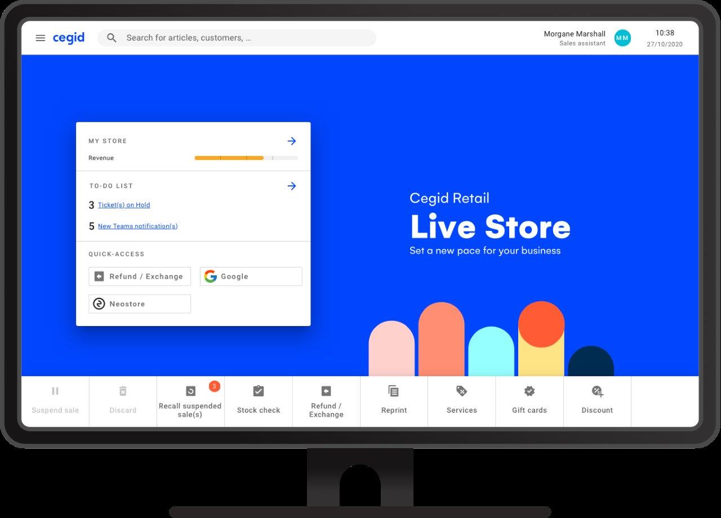The height and width of the screenshot is (518, 721).
Task: Click the Discard icon
Action: point(122,391)
